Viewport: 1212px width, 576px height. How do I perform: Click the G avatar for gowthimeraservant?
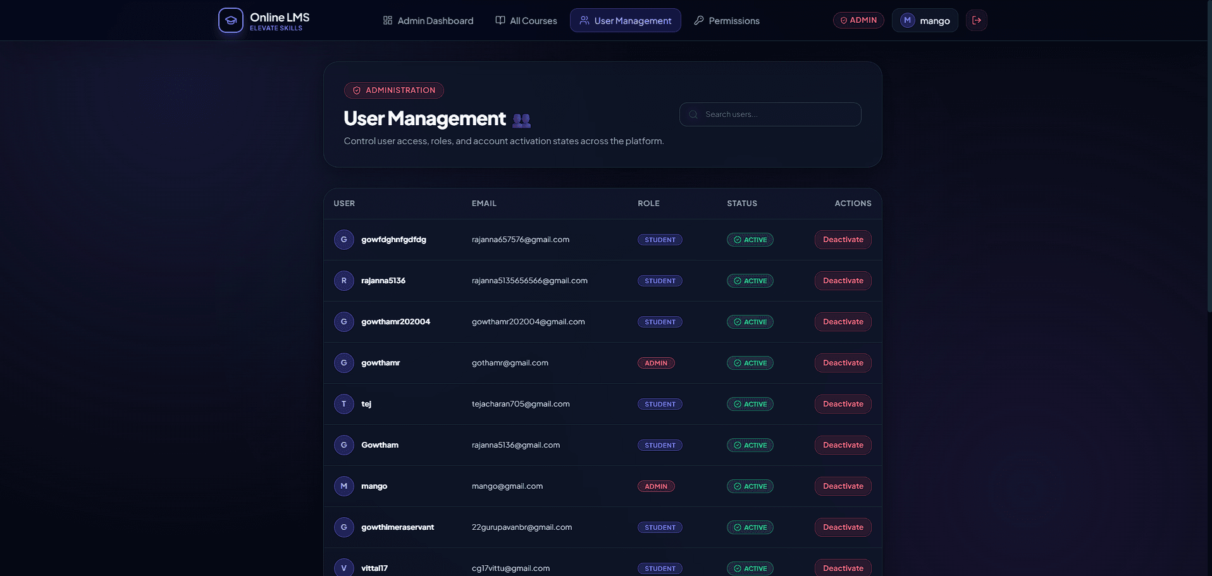tap(344, 527)
